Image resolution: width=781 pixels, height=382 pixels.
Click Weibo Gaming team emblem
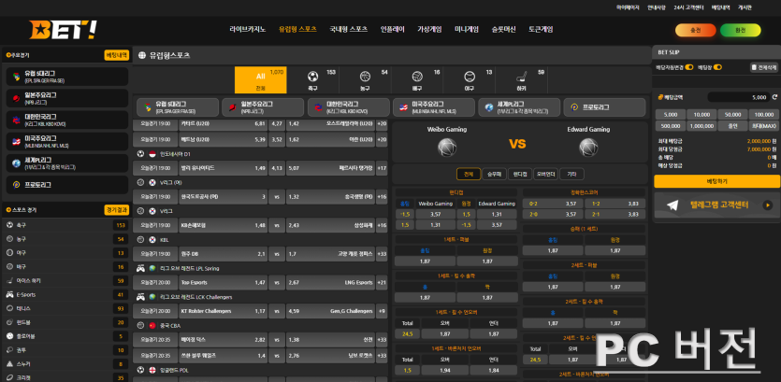[447, 148]
